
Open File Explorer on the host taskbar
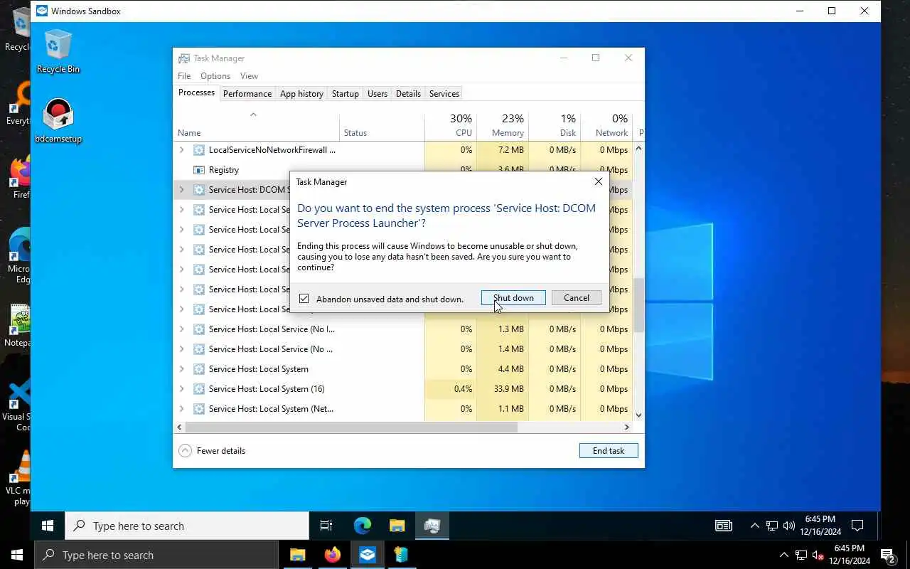(x=298, y=555)
